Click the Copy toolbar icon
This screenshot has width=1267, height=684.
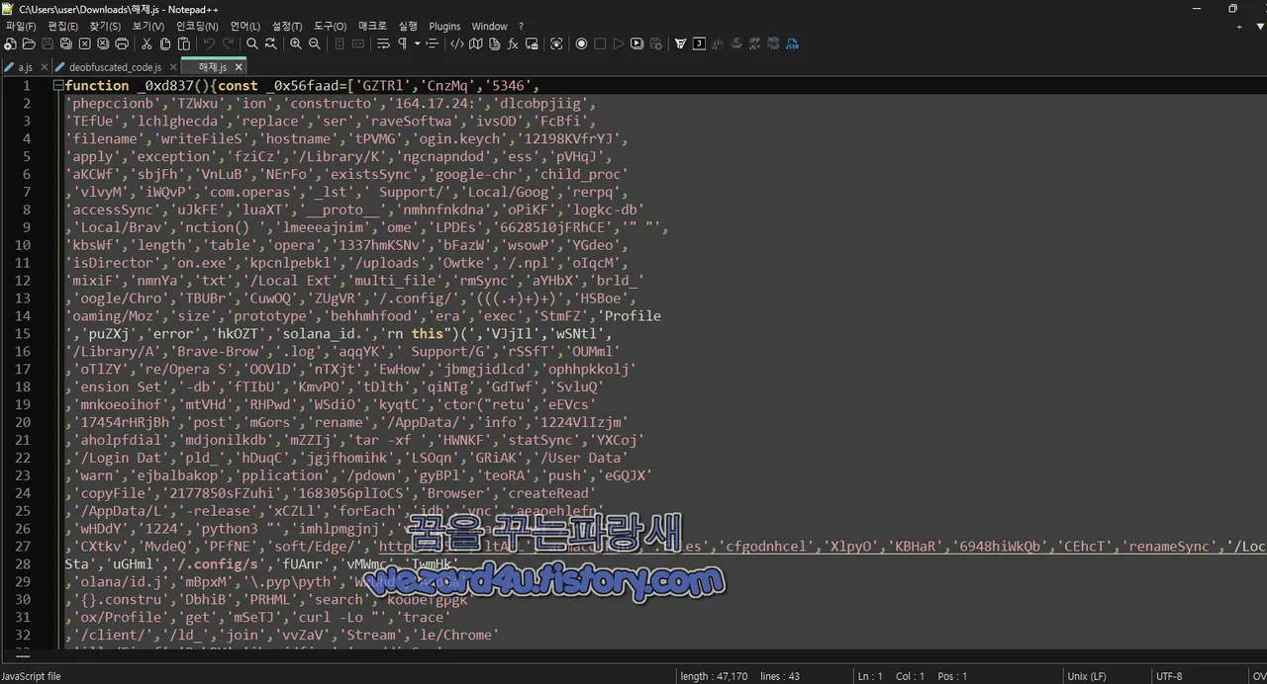[x=165, y=43]
